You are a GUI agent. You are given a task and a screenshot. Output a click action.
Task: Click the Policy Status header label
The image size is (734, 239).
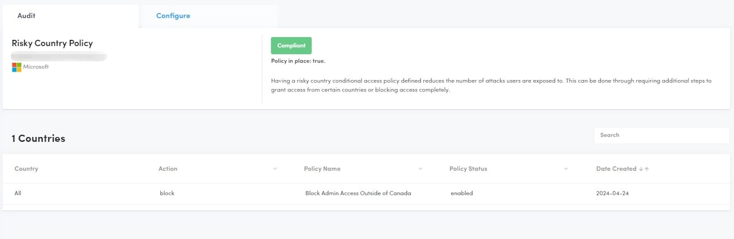(468, 169)
